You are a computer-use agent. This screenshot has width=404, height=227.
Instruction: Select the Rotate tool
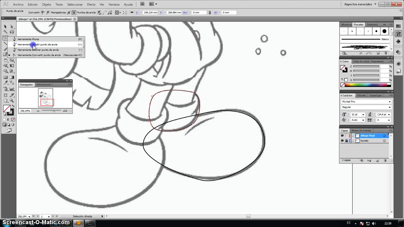click(x=5, y=61)
